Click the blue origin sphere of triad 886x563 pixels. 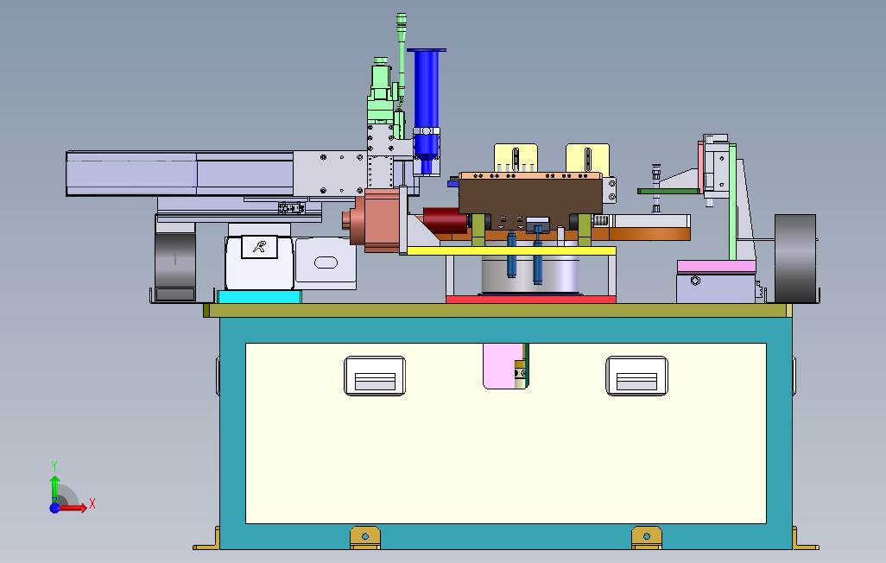point(54,508)
